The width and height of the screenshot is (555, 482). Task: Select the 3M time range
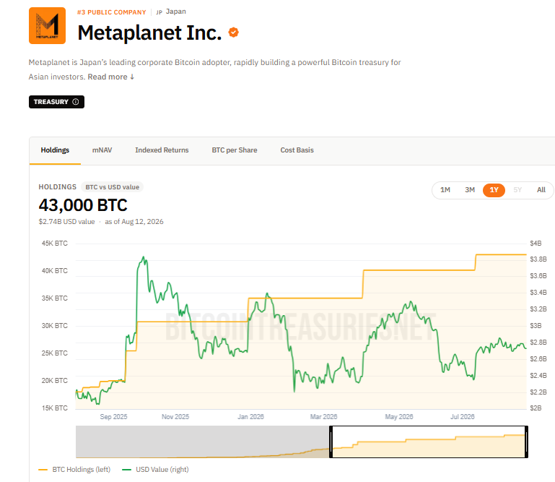point(470,190)
